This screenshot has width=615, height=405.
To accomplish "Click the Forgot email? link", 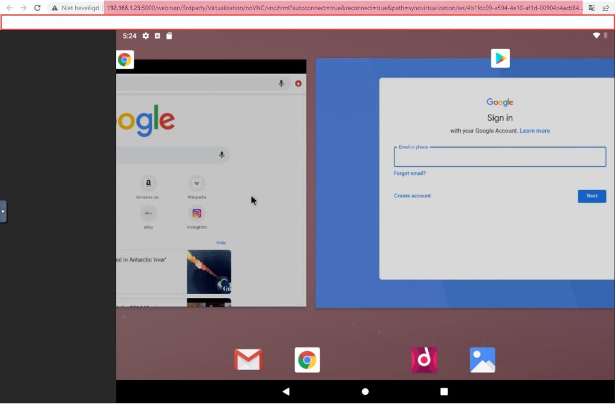I will (x=410, y=173).
